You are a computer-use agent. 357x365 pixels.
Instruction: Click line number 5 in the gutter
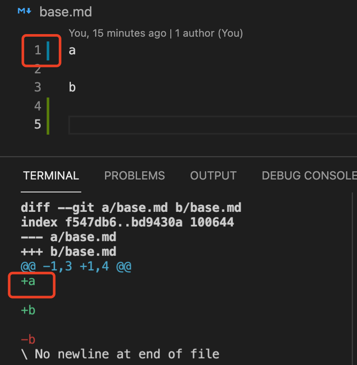38,124
